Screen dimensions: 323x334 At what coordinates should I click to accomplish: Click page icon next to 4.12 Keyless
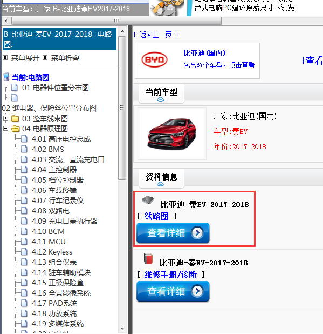click(24, 252)
